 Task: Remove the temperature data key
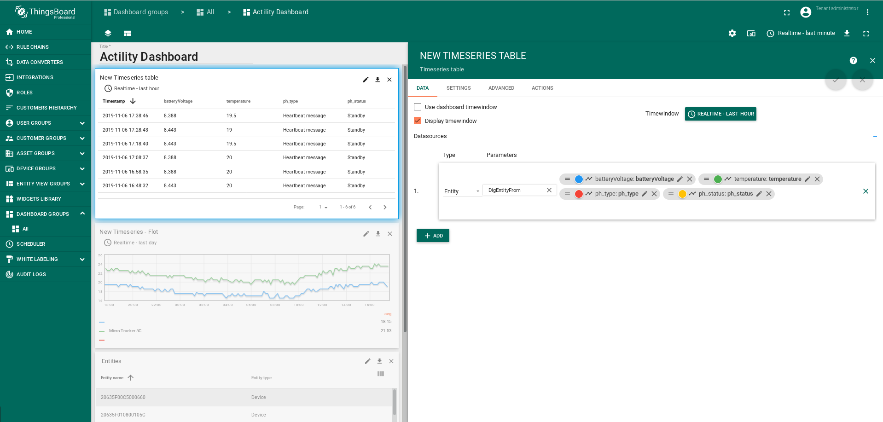click(817, 179)
